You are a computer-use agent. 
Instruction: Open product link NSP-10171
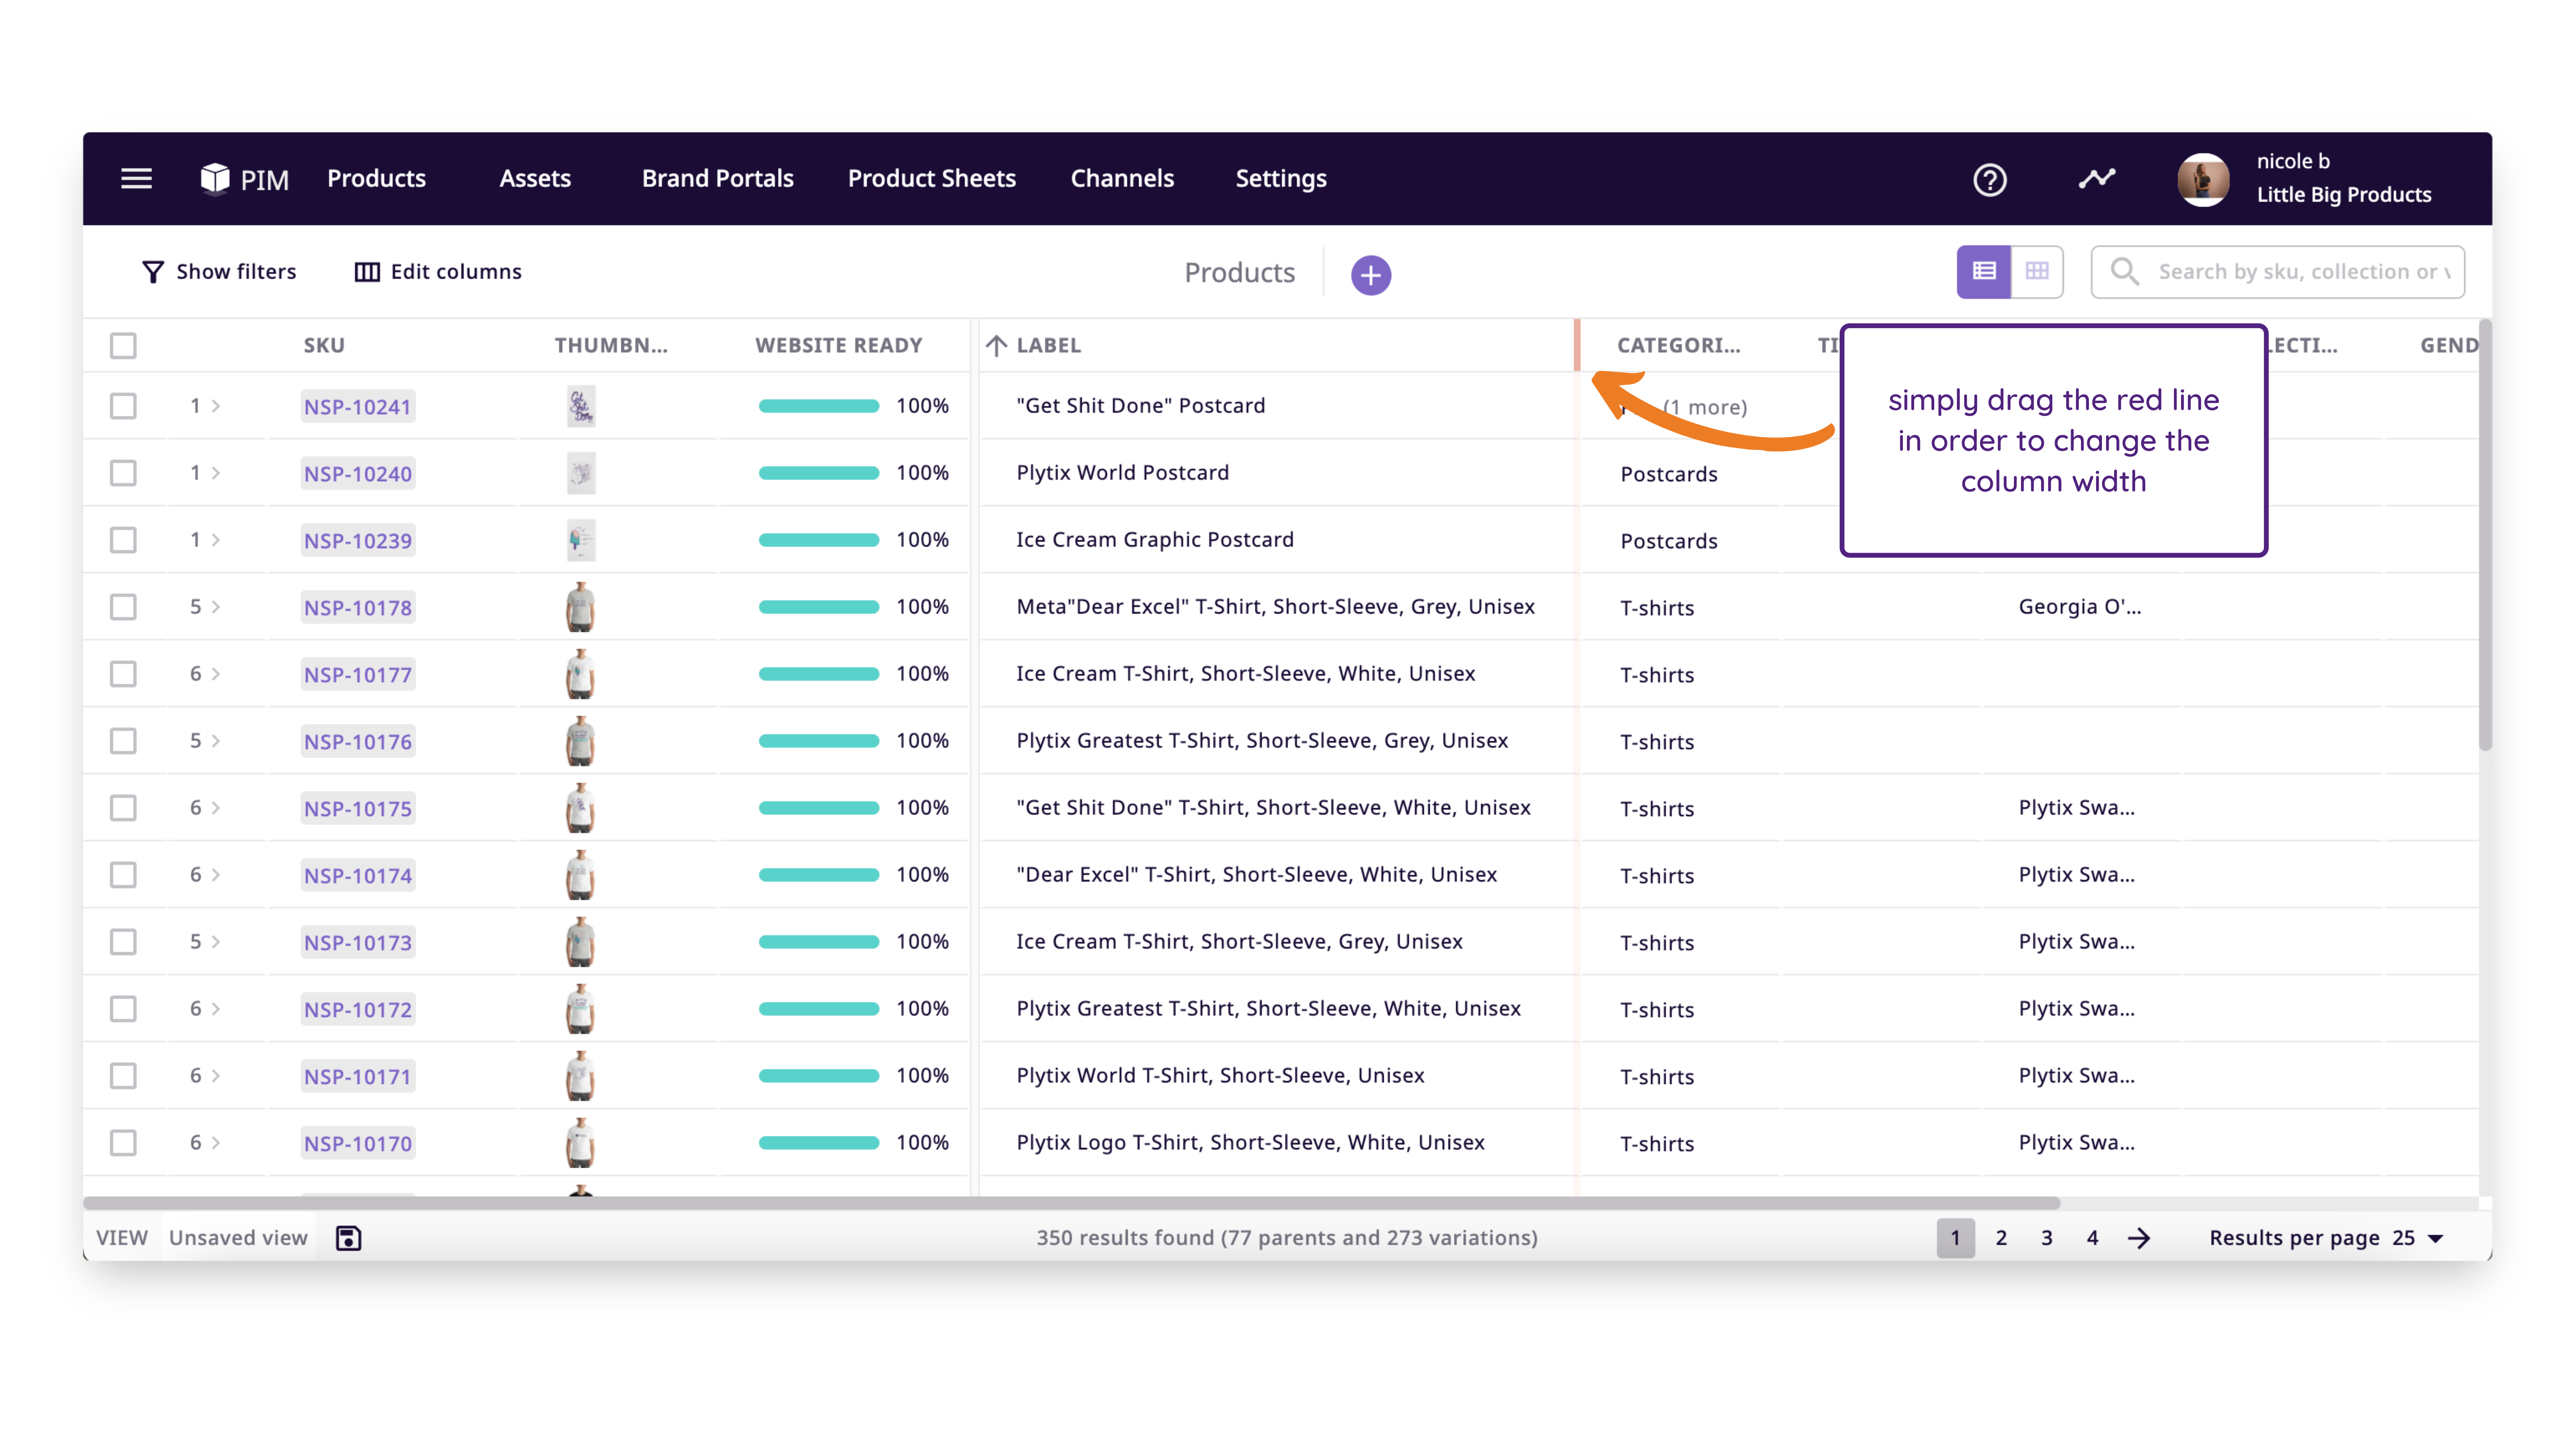click(357, 1077)
